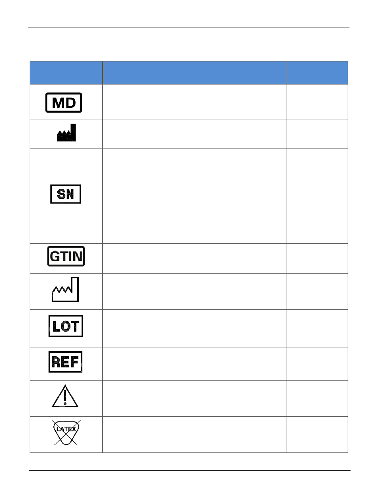Select the rightmost blue header cell
Image resolution: width=378 pixels, height=501 pixels.
(317, 72)
